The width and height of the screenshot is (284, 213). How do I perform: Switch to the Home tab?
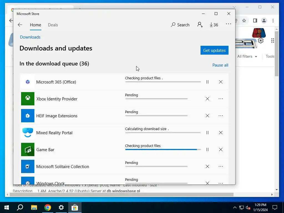[x=35, y=25]
